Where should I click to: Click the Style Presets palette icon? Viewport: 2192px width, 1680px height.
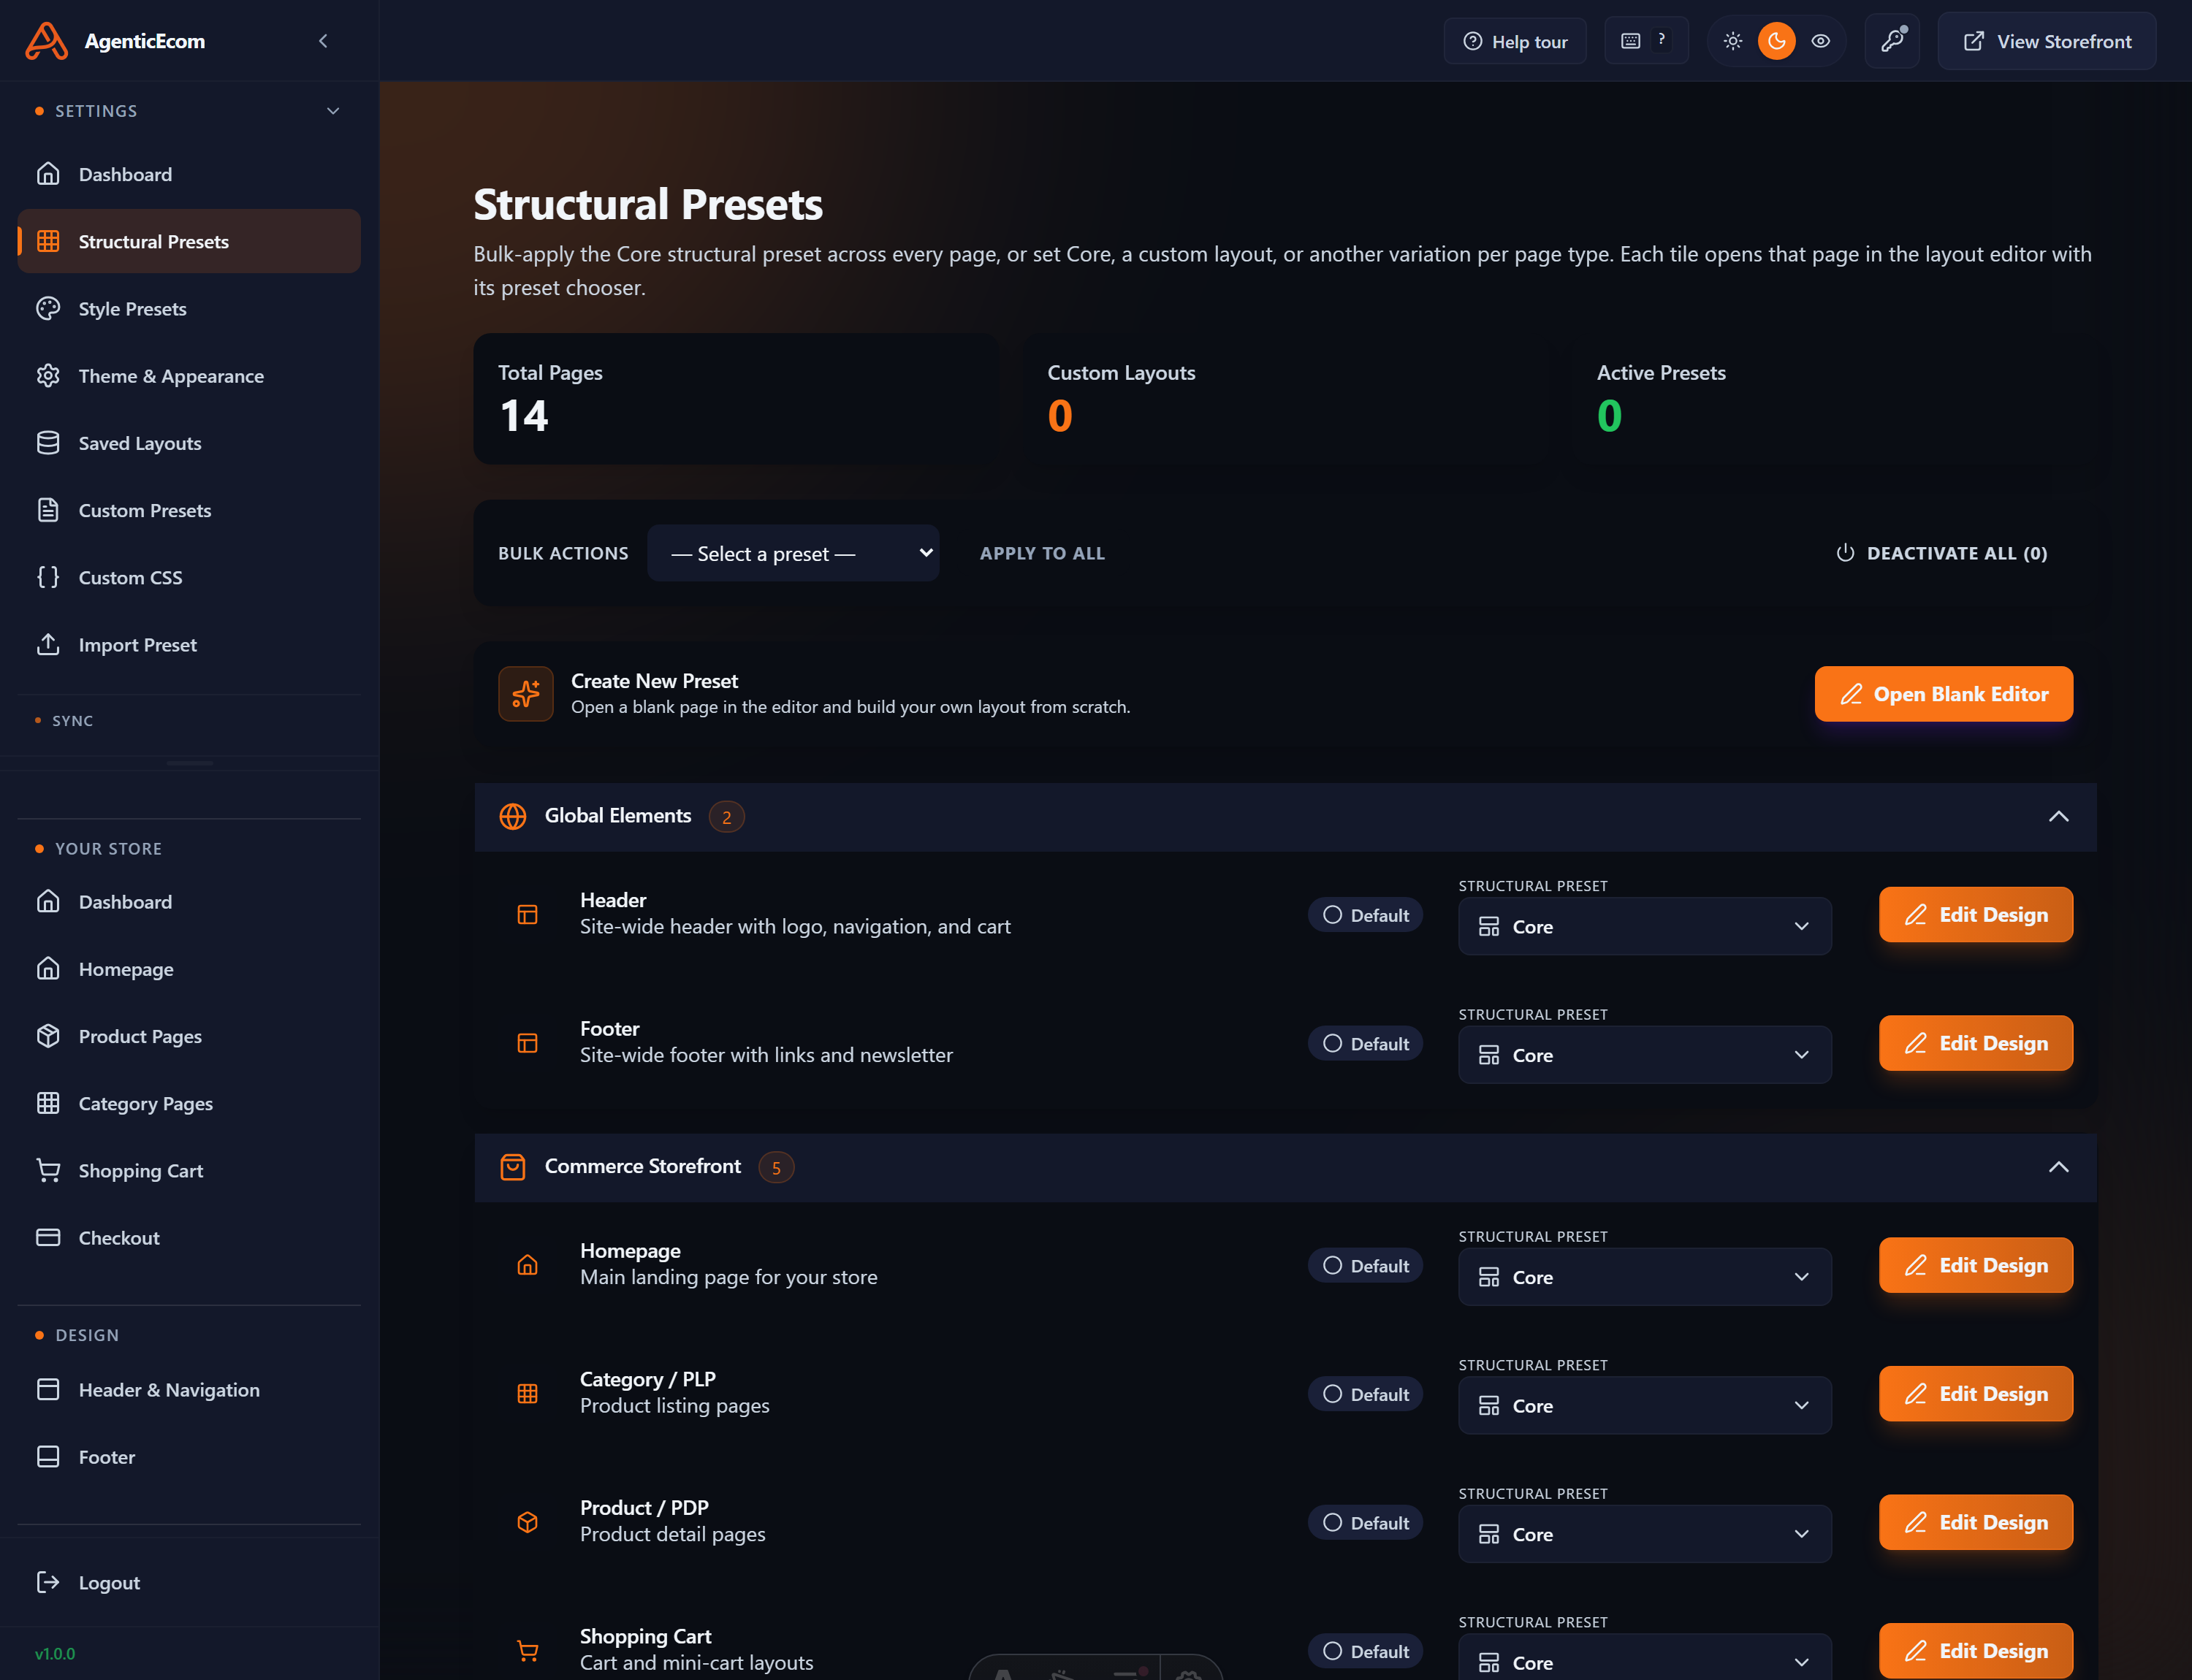pyautogui.click(x=48, y=308)
